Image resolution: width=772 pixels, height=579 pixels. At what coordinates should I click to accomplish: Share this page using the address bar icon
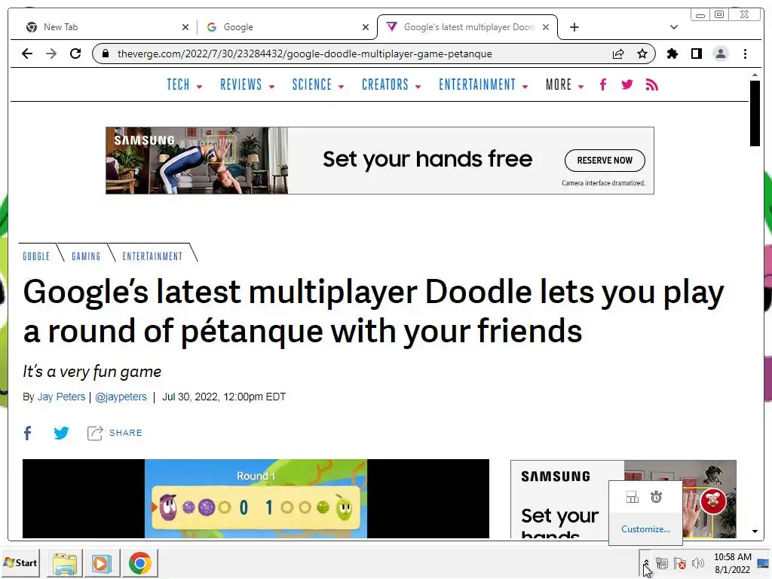click(x=618, y=54)
